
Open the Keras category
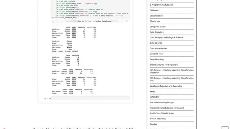pos(152,92)
